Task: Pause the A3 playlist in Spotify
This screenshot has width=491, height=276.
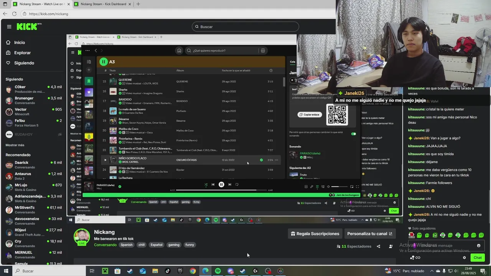Action: [x=104, y=62]
